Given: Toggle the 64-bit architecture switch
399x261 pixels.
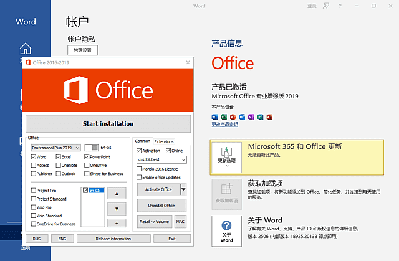Looking at the screenshot, I should (92, 148).
